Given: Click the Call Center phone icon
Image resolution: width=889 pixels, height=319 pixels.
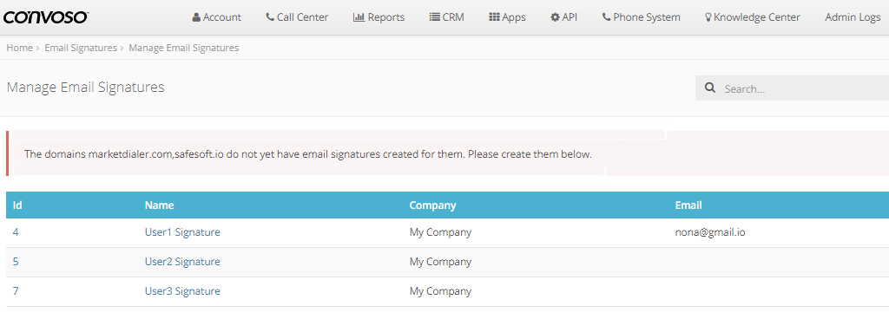Looking at the screenshot, I should pos(270,17).
